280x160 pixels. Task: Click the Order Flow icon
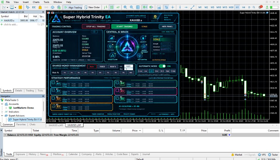click(x=113, y=55)
